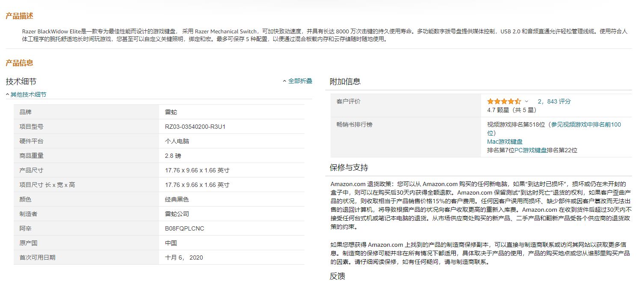The image size is (638, 284).
Task: Click the 视频游戏排名第518位 text
Action: [x=516, y=124]
